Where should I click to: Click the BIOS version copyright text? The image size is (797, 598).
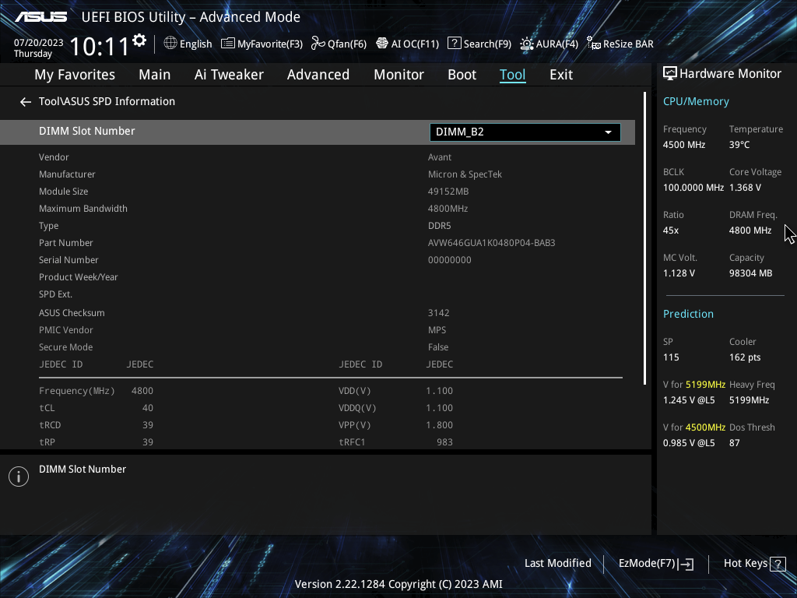(398, 584)
